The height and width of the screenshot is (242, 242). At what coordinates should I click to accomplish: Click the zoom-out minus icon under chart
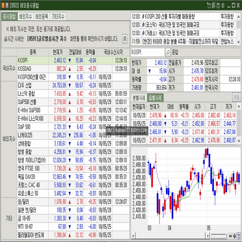[x=231, y=235]
